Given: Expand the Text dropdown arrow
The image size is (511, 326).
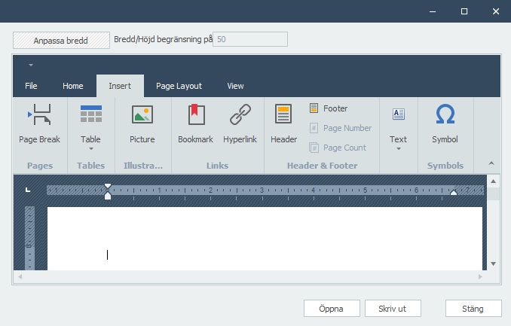Looking at the screenshot, I should tap(399, 149).
